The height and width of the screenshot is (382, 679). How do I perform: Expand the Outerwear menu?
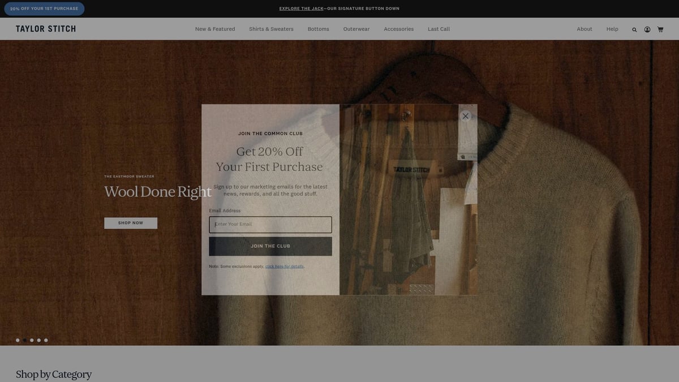pyautogui.click(x=356, y=29)
